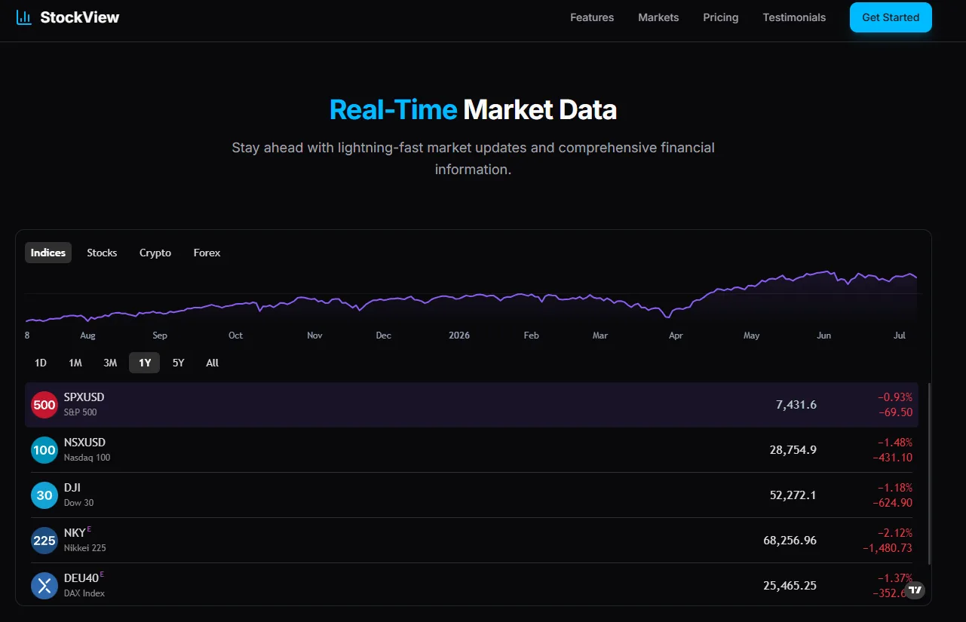966x622 pixels.
Task: Click the Dow 30 badge icon
Action: (44, 495)
